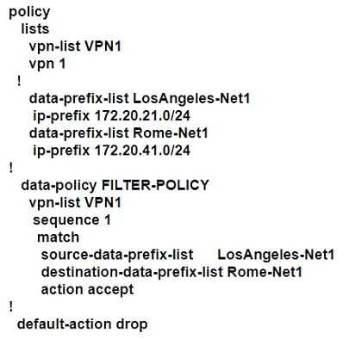The image size is (355, 339).
Task: Click data-policy FILTER-POLICY line
Action: pos(115,185)
